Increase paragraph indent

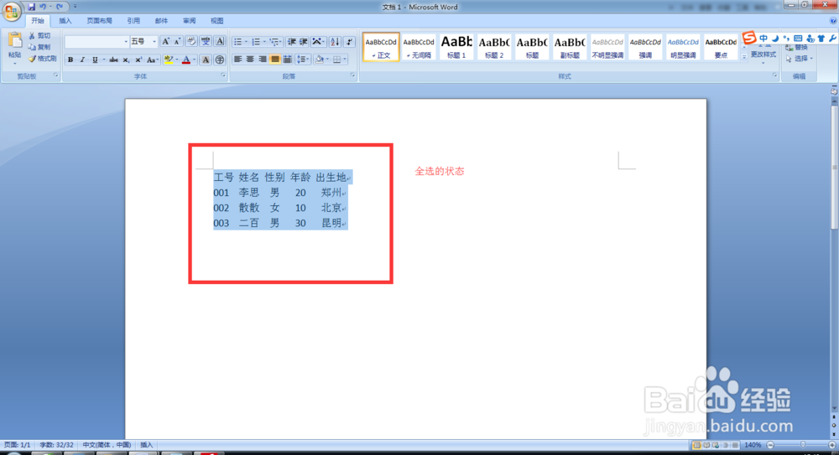point(304,42)
